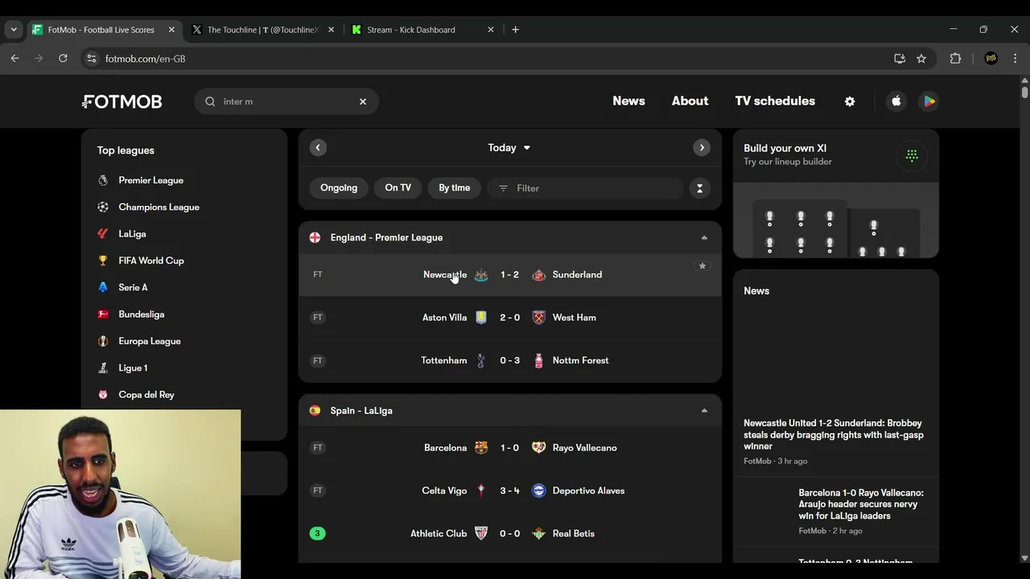Toggle the On TV filter
Viewport: 1030px width, 579px height.
coord(398,188)
